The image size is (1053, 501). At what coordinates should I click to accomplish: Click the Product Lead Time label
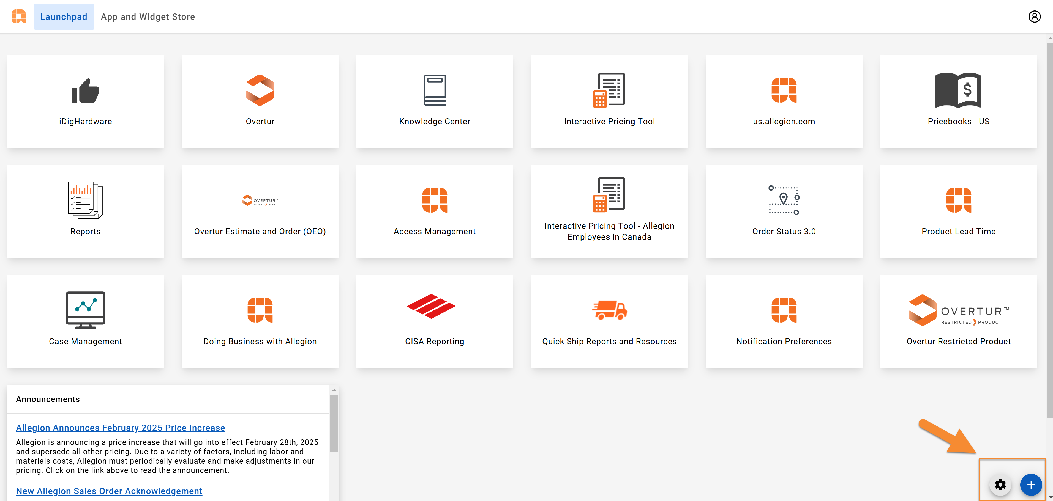(x=958, y=231)
